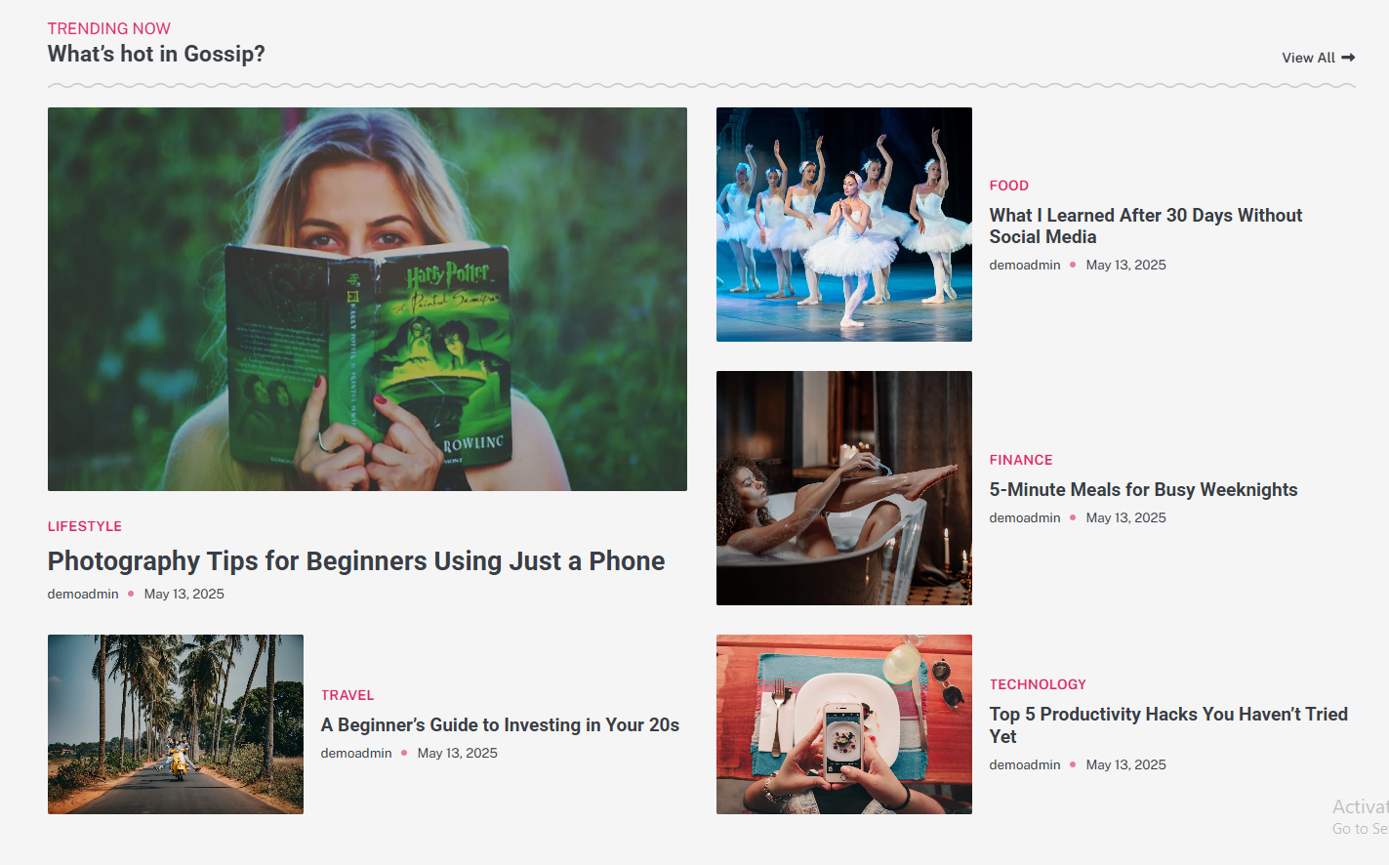Select the FINANCE category label
1389x865 pixels.
pyautogui.click(x=1020, y=460)
